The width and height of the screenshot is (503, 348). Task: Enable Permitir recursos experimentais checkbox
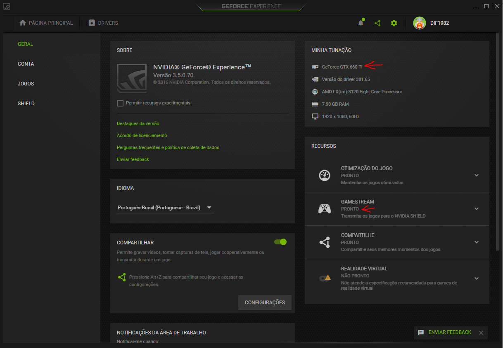coord(120,103)
